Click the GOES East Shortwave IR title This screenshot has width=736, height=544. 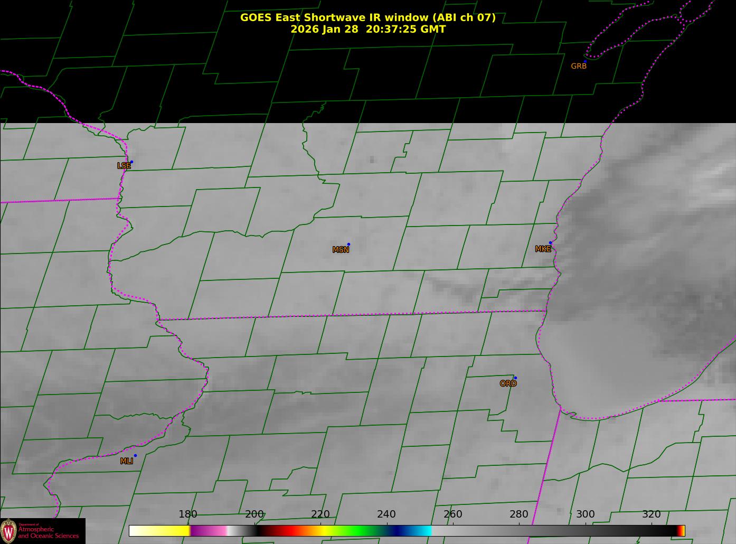point(367,17)
